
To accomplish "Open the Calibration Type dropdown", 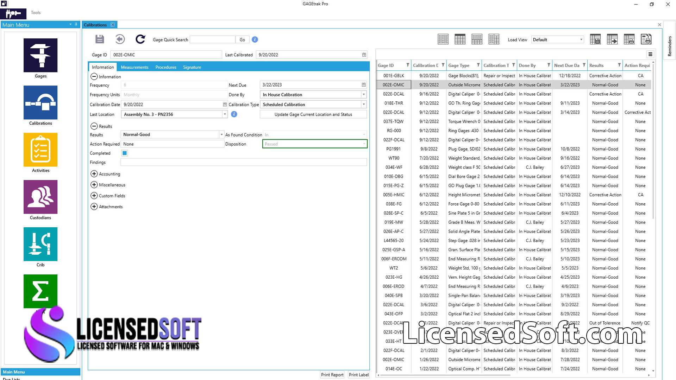I will click(x=364, y=104).
